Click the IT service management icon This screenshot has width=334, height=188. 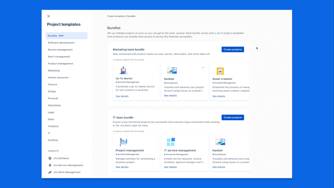coord(171,142)
